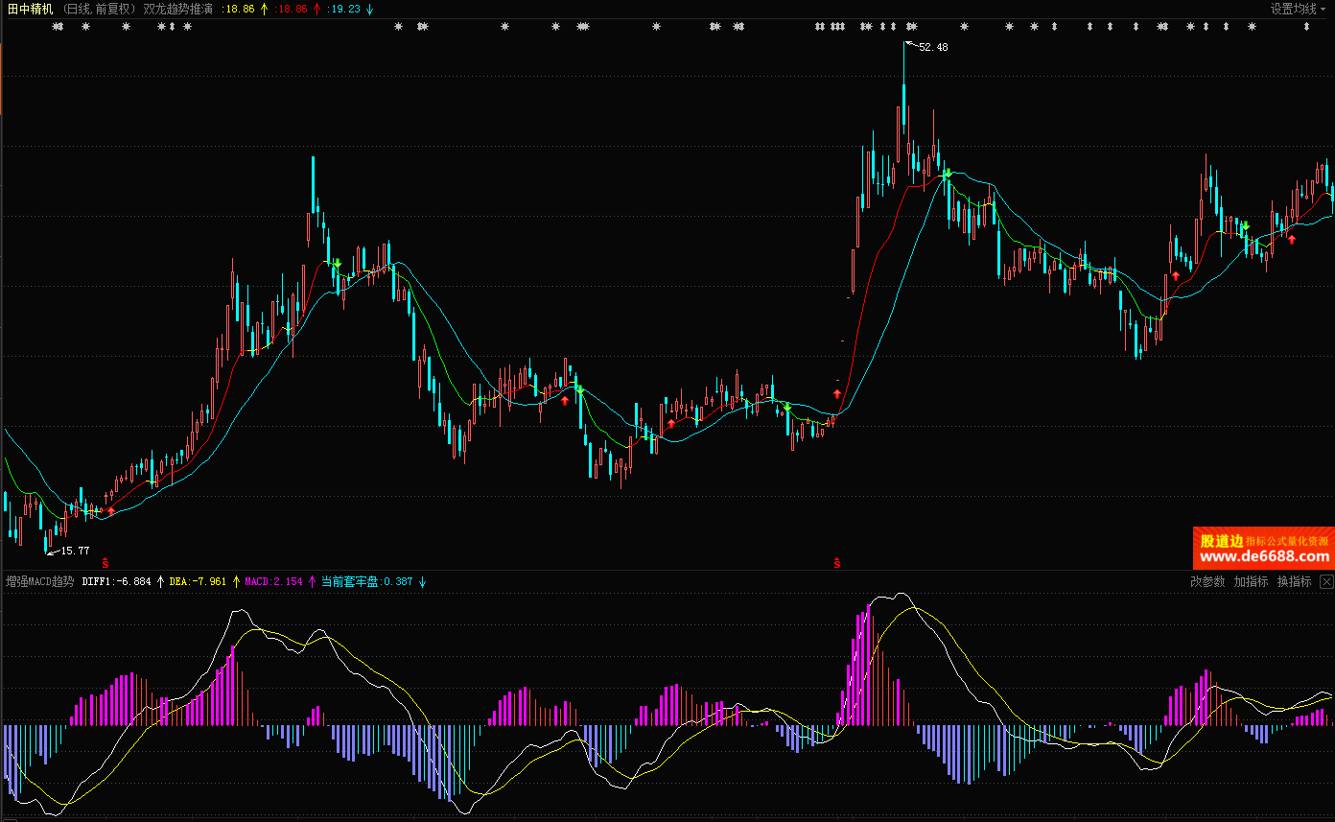Select the 增强MACD趋势 indicator name
Viewport: 1335px width, 822px height.
[39, 581]
